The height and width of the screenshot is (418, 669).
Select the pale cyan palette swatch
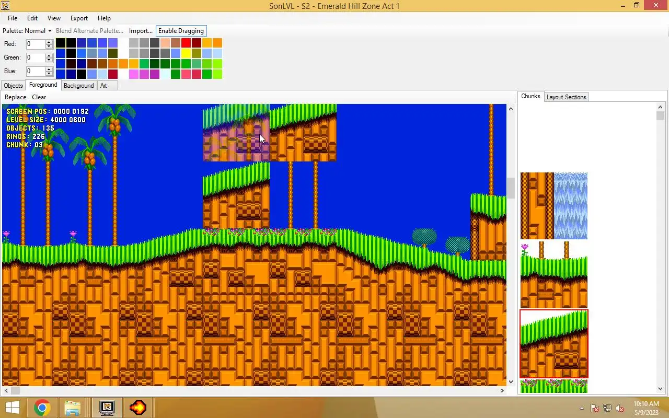165,74
